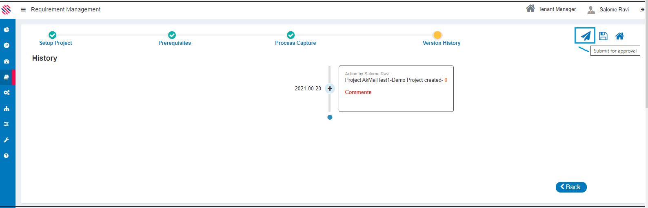
Task: Open the wrench tools sidebar icon
Action: point(7,140)
